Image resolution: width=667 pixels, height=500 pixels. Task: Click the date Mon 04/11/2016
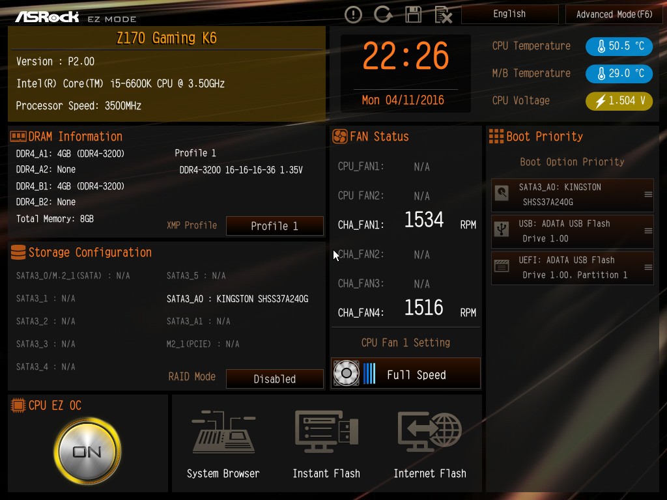click(x=403, y=100)
